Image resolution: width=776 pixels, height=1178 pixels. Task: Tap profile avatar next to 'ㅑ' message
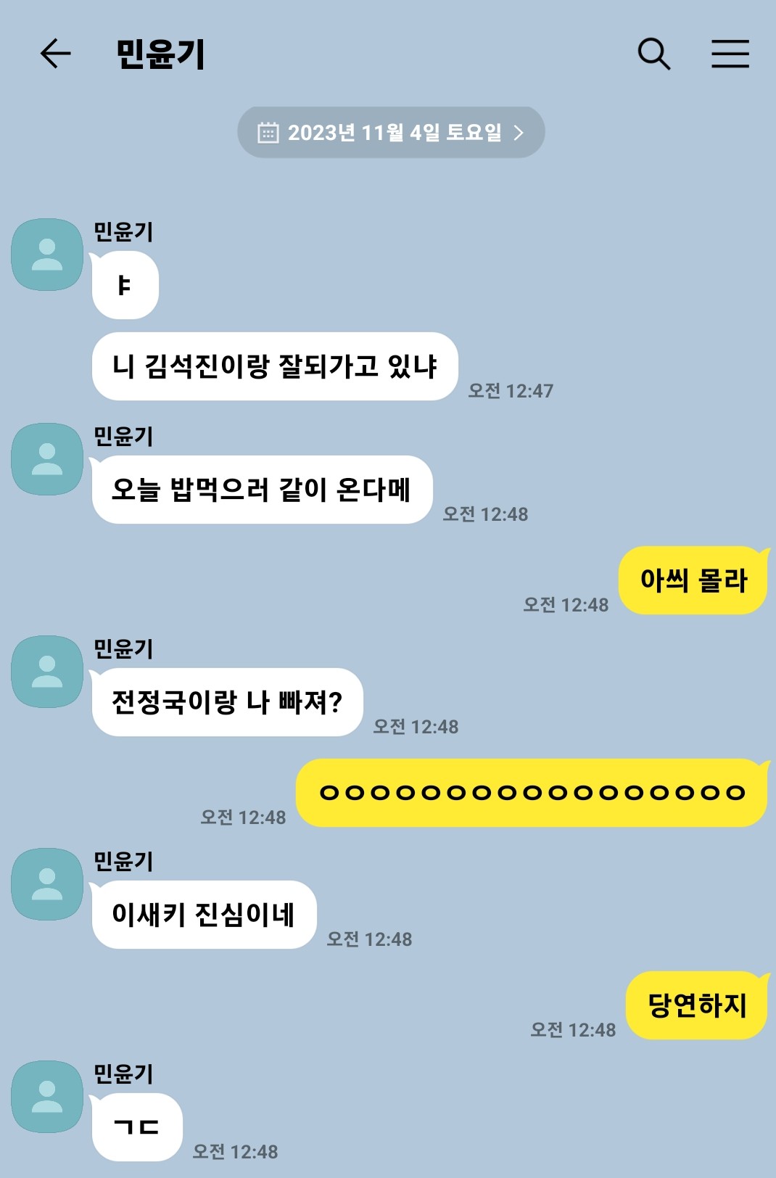click(x=47, y=255)
